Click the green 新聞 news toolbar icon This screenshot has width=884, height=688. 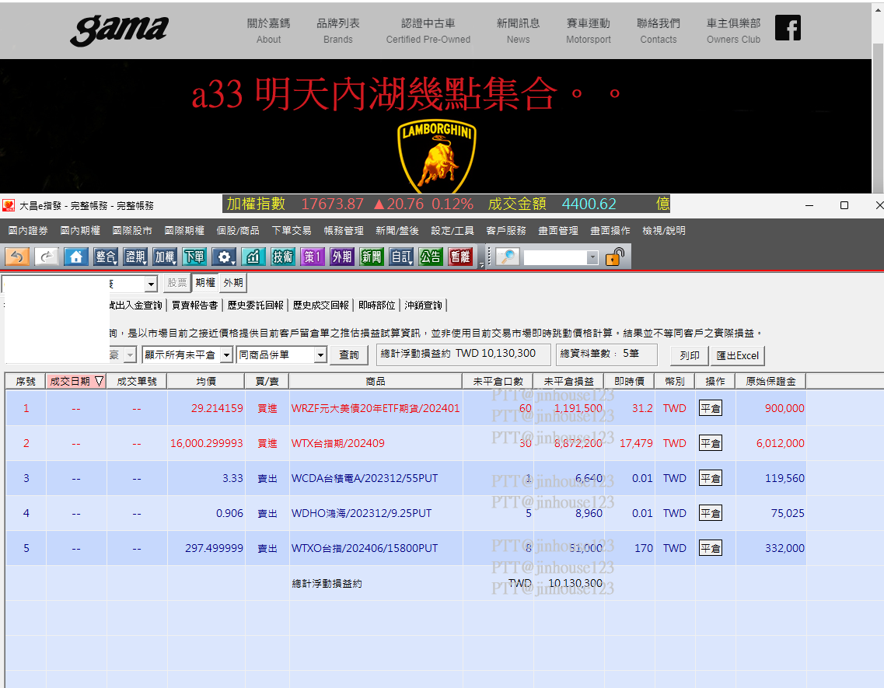(x=372, y=257)
